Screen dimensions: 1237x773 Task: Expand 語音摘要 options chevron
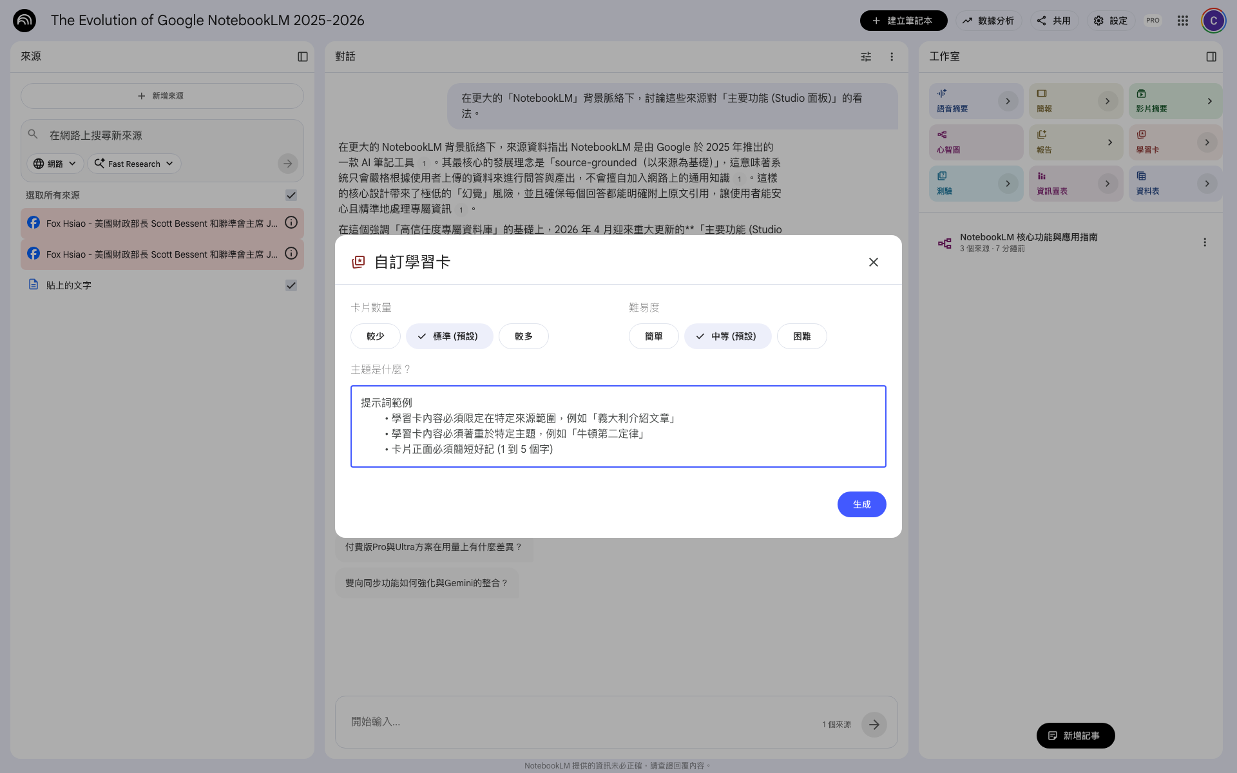point(1008,101)
